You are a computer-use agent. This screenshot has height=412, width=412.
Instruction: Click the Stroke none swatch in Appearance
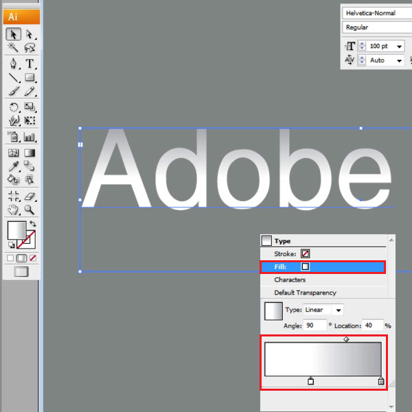click(x=305, y=253)
